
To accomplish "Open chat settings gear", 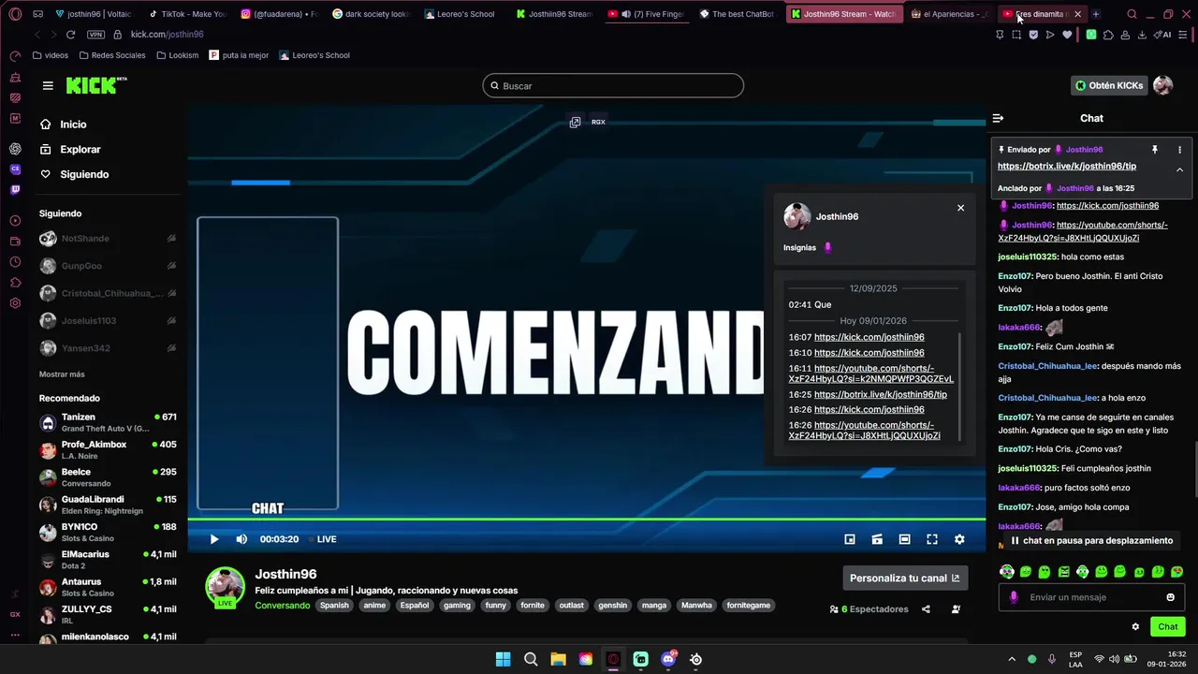I will 1135,627.
